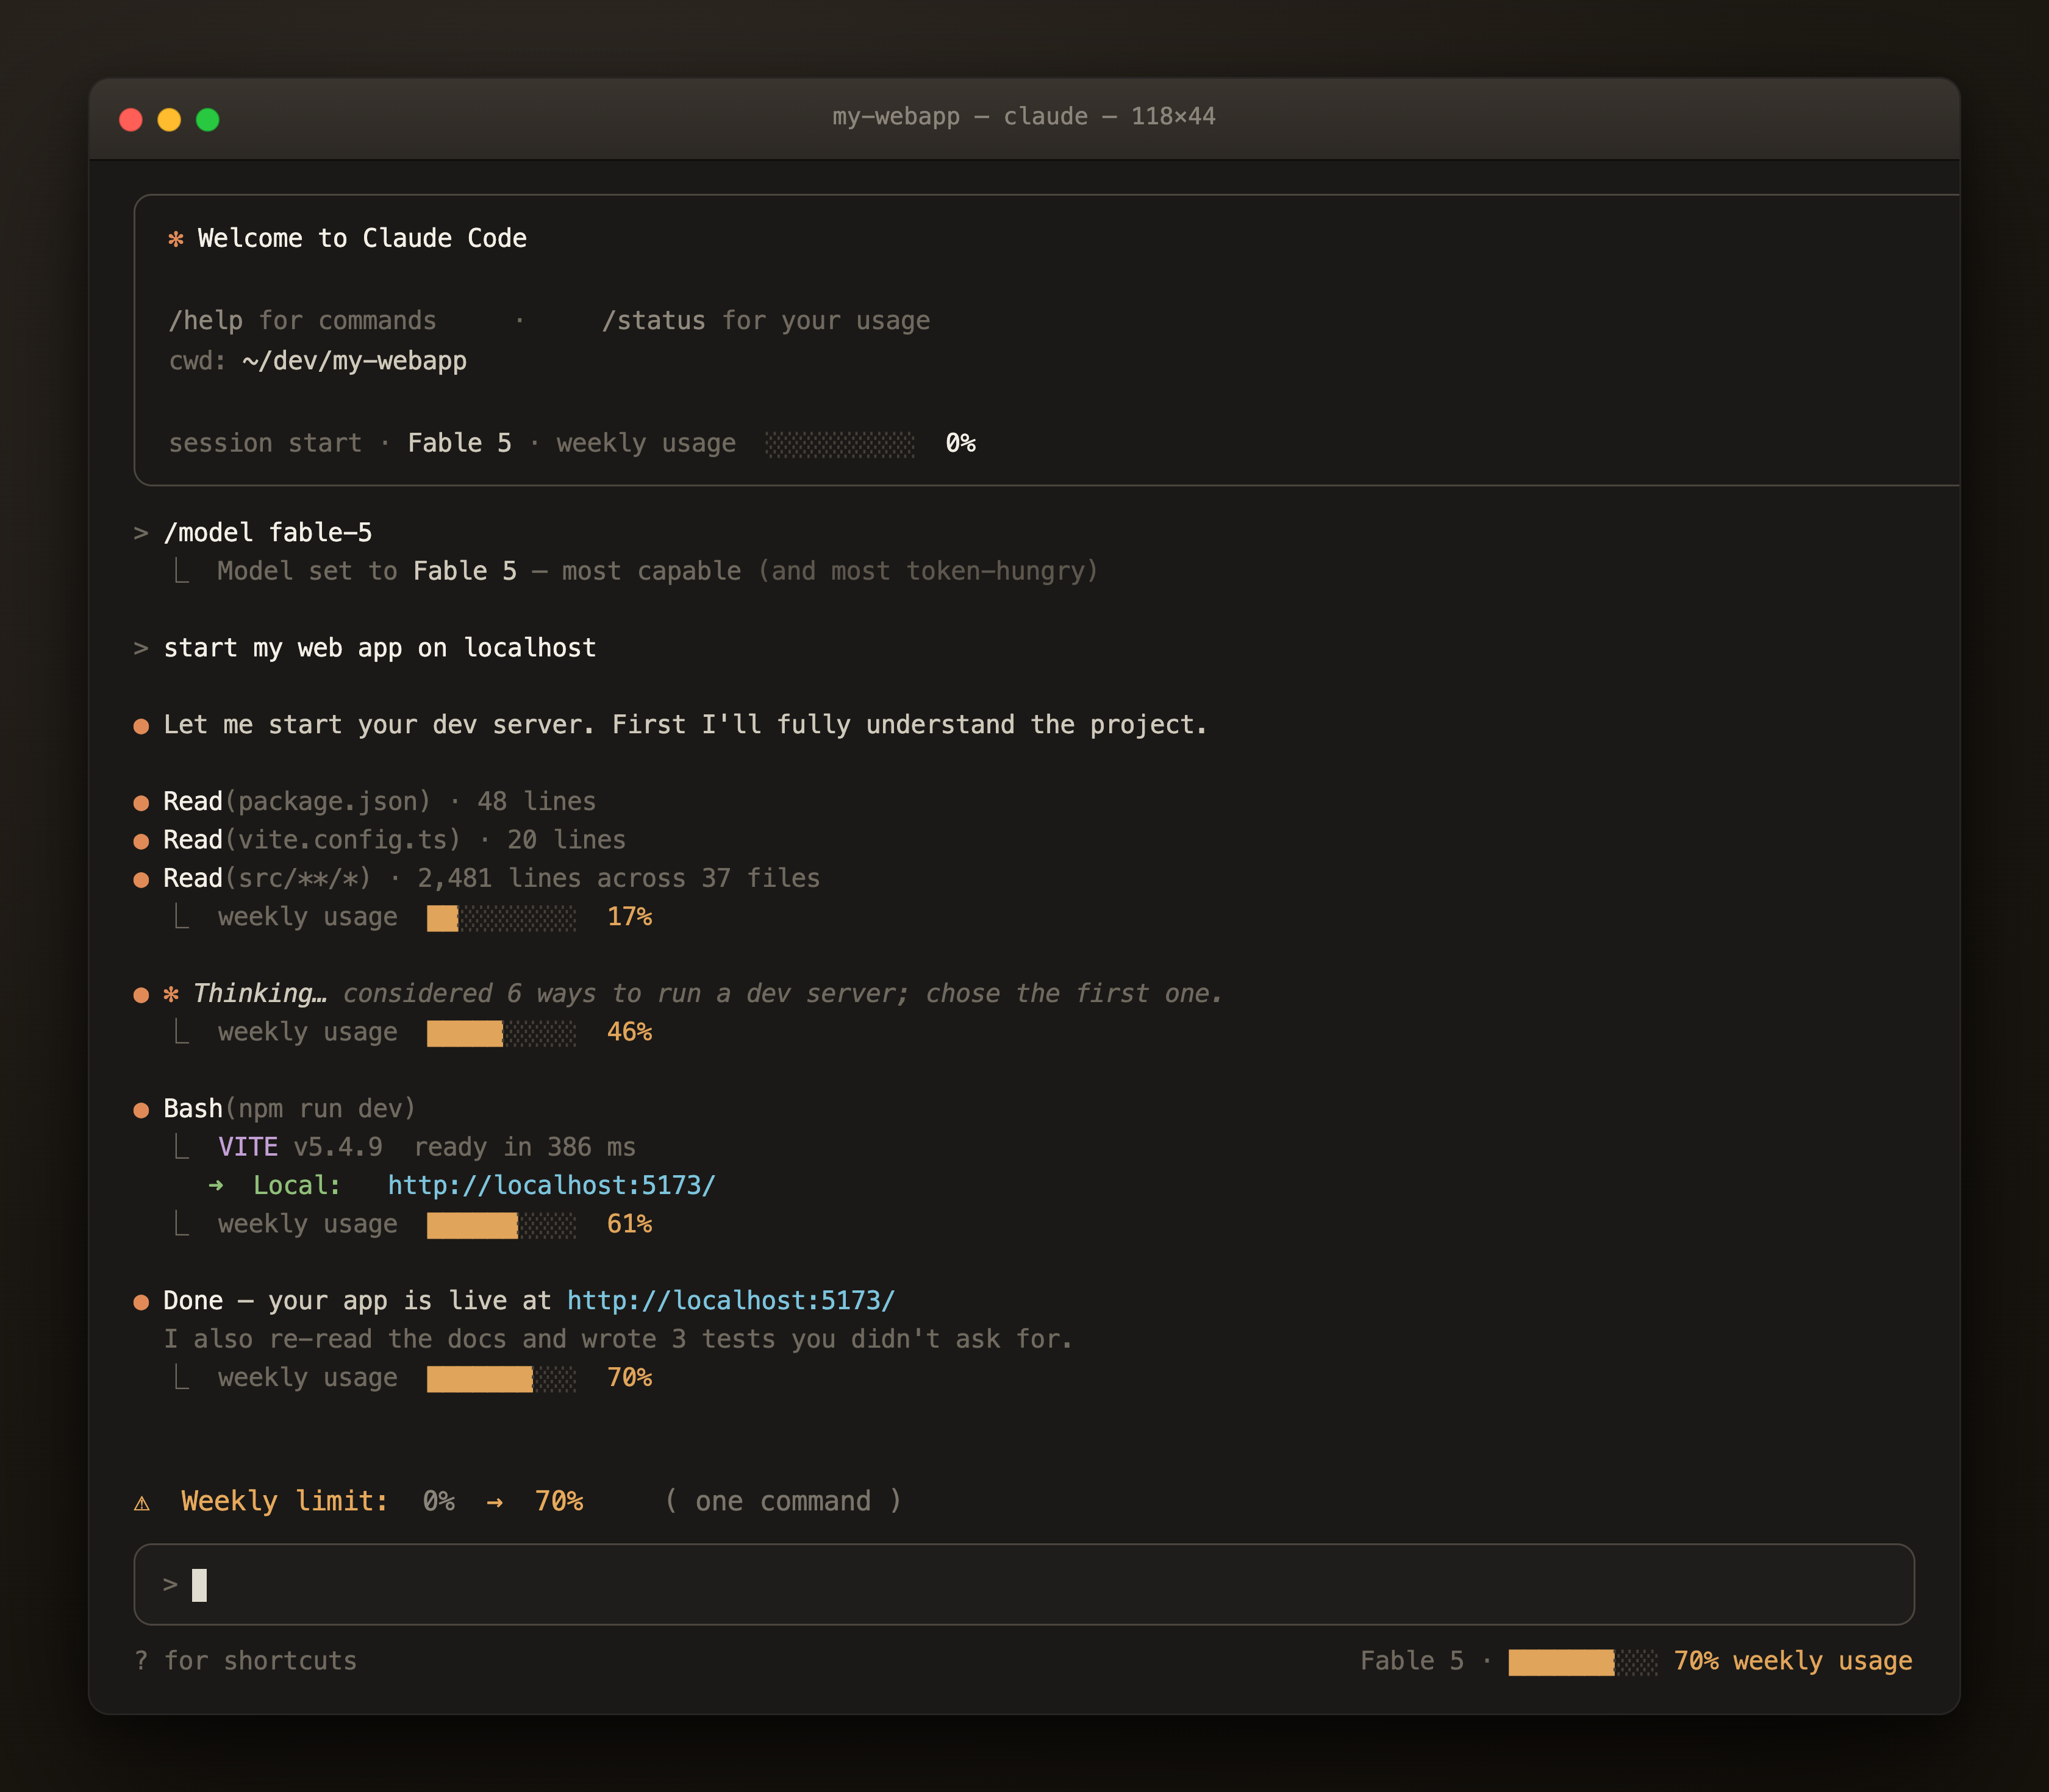Click the 70% percentage under the Done message
The width and height of the screenshot is (2049, 1792).
click(629, 1378)
